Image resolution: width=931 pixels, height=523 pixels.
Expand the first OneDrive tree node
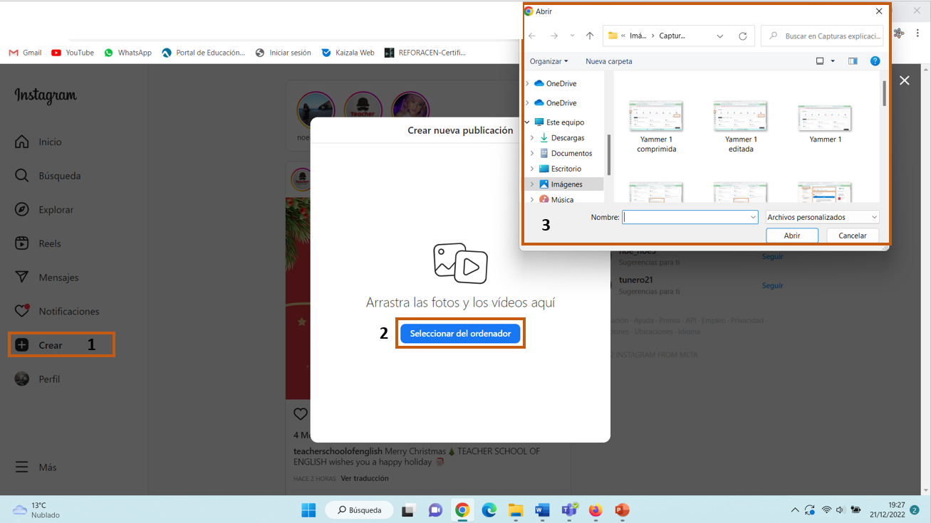pyautogui.click(x=528, y=83)
